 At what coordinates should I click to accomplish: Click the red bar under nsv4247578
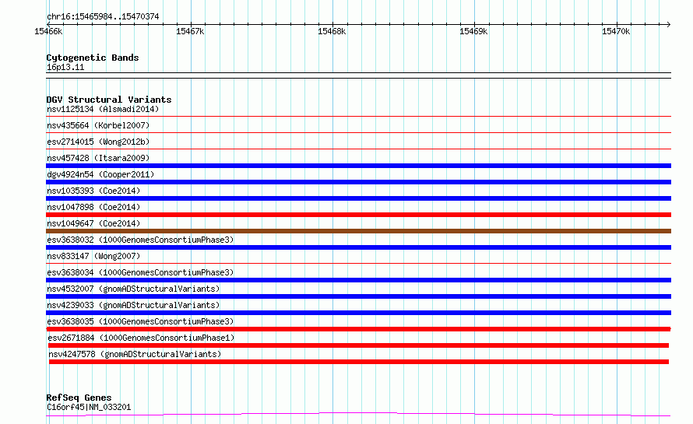coord(358,362)
